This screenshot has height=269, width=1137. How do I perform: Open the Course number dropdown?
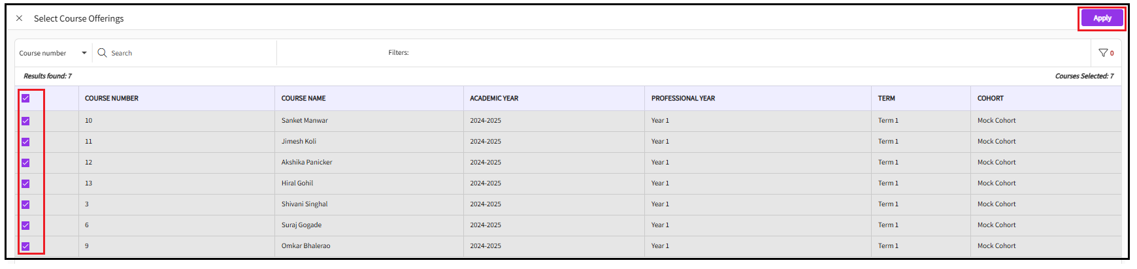coord(53,53)
